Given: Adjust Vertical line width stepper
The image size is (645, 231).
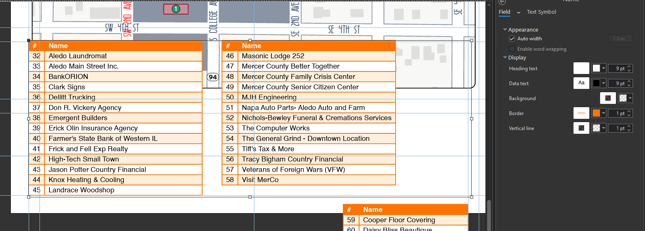Looking at the screenshot, I should point(630,128).
